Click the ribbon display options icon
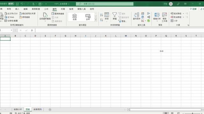 pos(185,4)
